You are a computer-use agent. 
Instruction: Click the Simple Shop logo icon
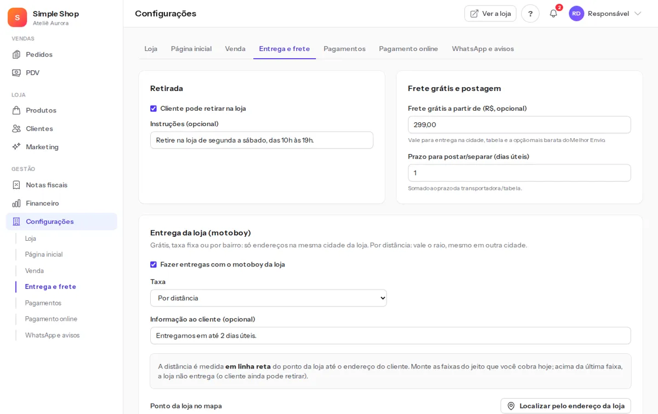17,18
